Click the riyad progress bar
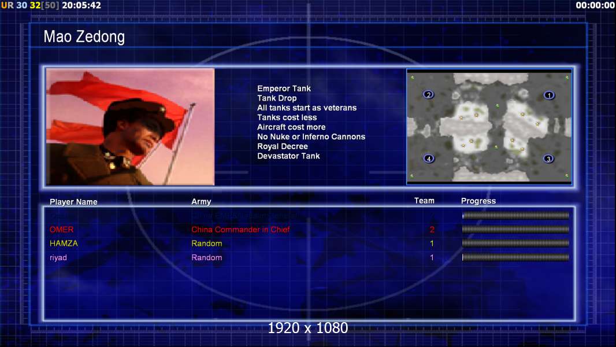This screenshot has width=616, height=347. (515, 257)
